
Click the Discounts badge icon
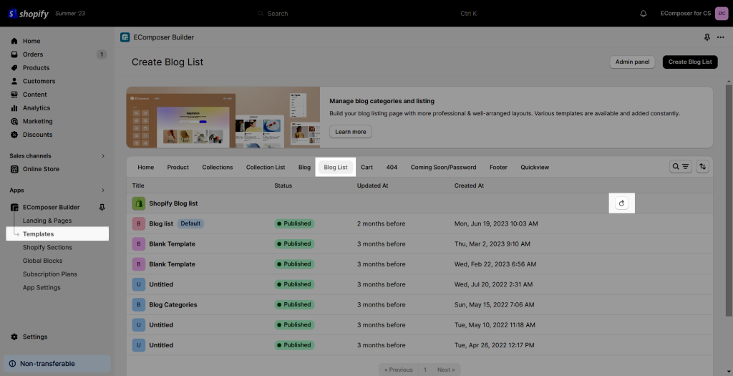coord(14,135)
